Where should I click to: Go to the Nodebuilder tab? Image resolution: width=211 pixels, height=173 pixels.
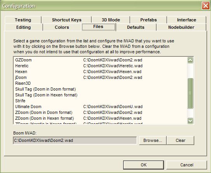(181, 27)
